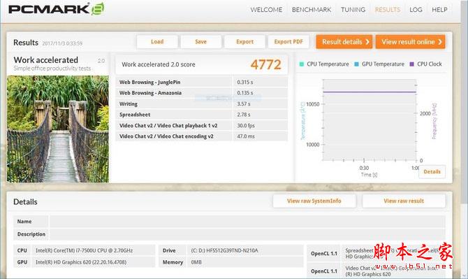Click the 0.315 s value
Viewport: 468px width, 279px height.
245,82
